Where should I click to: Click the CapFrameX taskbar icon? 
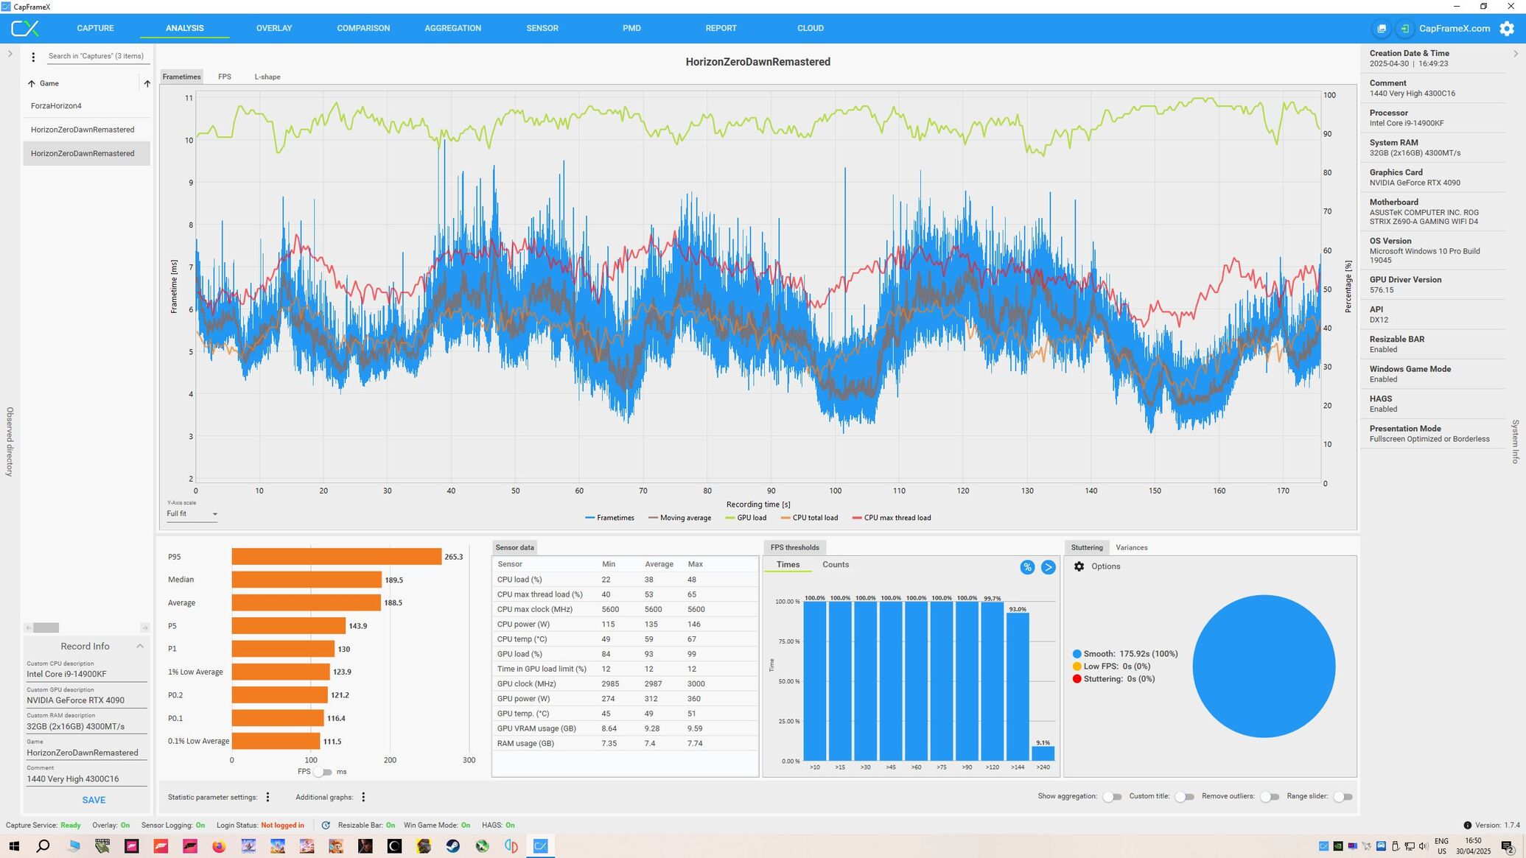pyautogui.click(x=540, y=846)
